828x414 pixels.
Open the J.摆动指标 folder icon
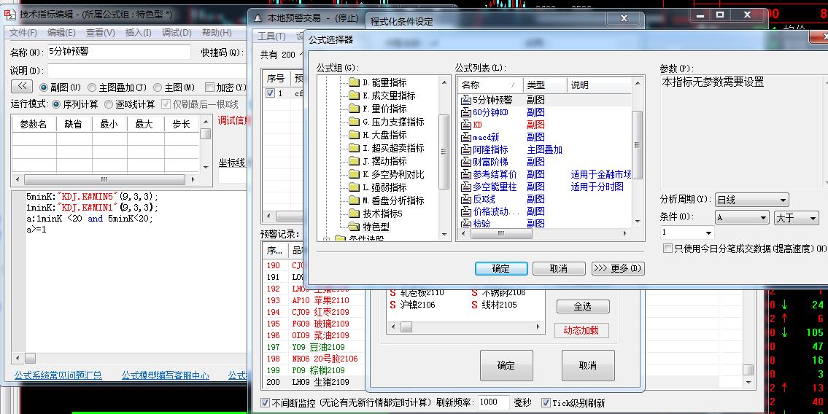pos(354,161)
